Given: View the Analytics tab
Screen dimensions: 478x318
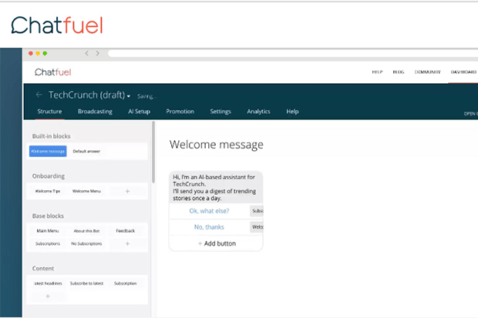Looking at the screenshot, I should tap(258, 112).
